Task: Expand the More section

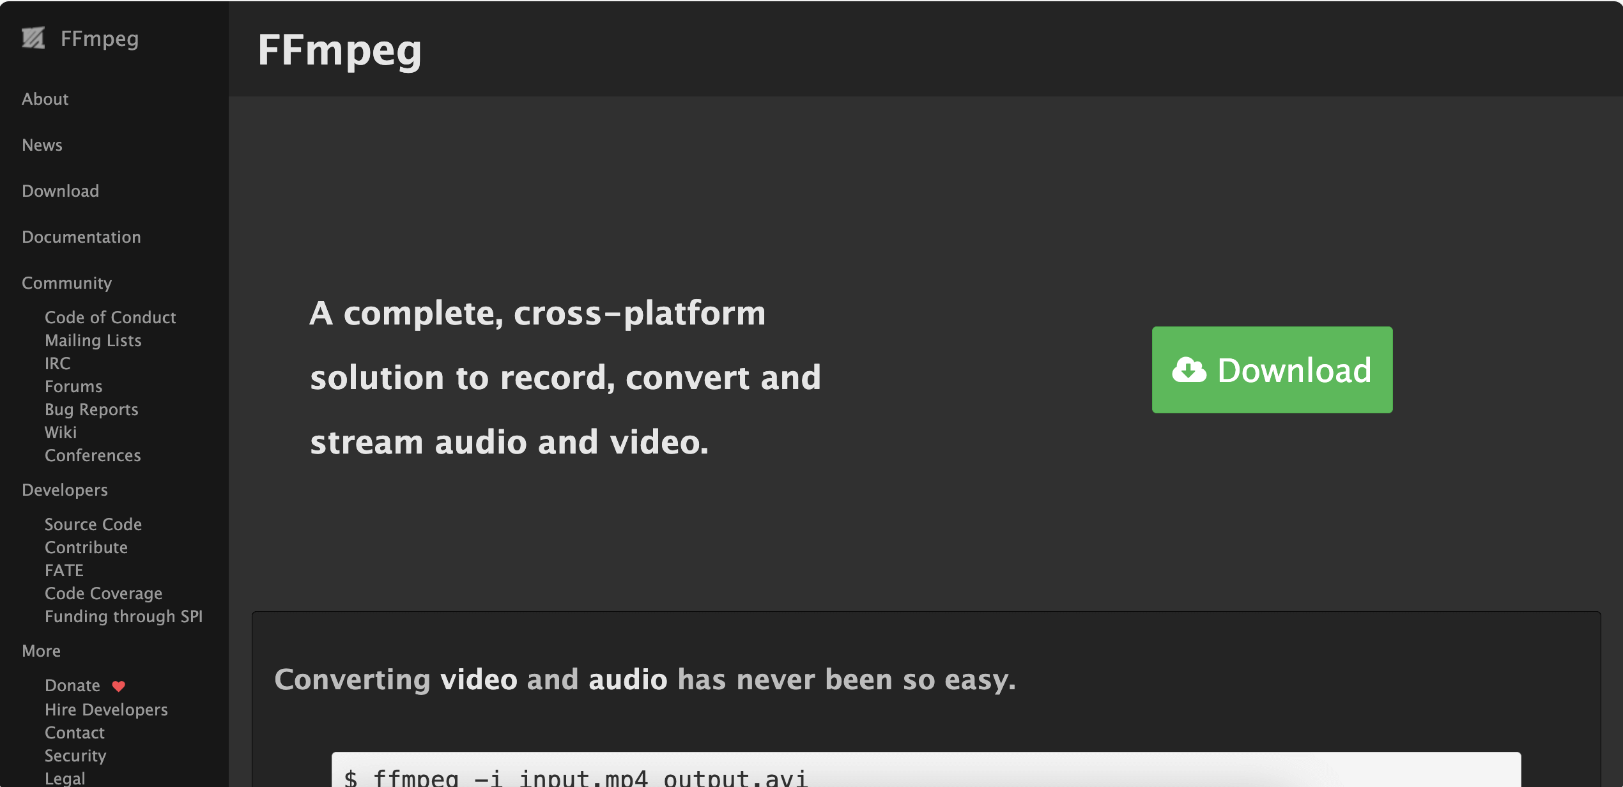Action: tap(42, 650)
